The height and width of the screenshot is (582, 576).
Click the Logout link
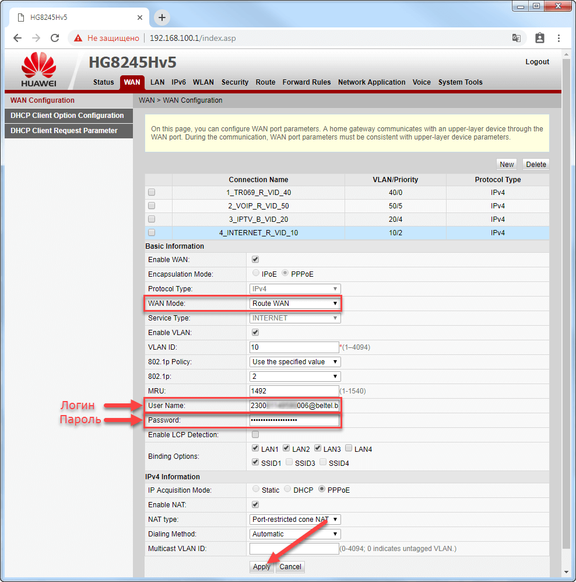tap(536, 61)
